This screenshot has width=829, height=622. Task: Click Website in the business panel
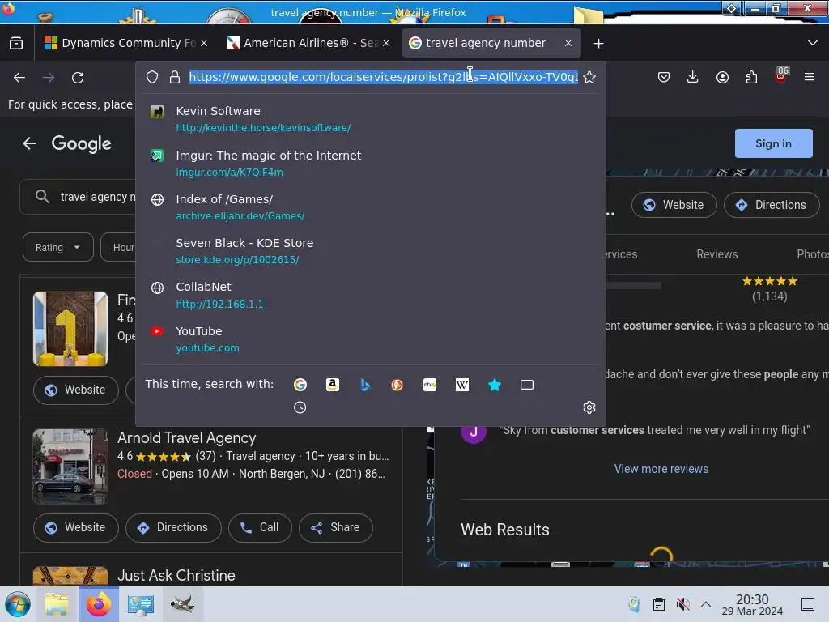click(x=674, y=205)
